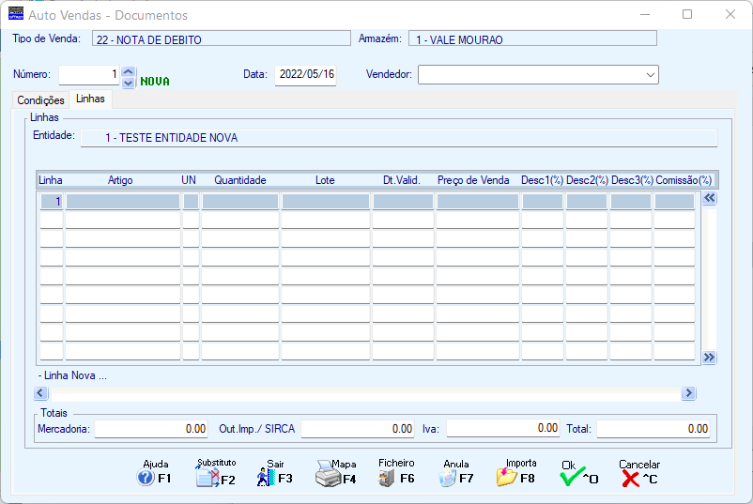Screen dimensions: 753x504
Task: Maximize the Auto Vendas window
Action: point(687,14)
